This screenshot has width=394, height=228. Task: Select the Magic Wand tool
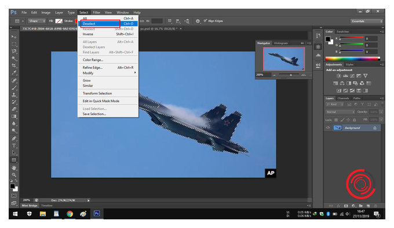tap(14, 58)
